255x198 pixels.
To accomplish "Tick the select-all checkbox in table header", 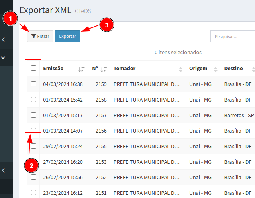I will [x=34, y=68].
